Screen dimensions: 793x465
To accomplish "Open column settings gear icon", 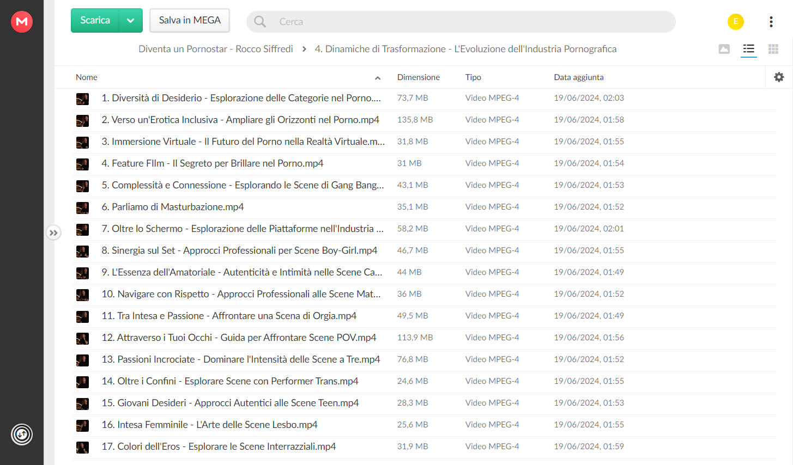I will (x=779, y=77).
